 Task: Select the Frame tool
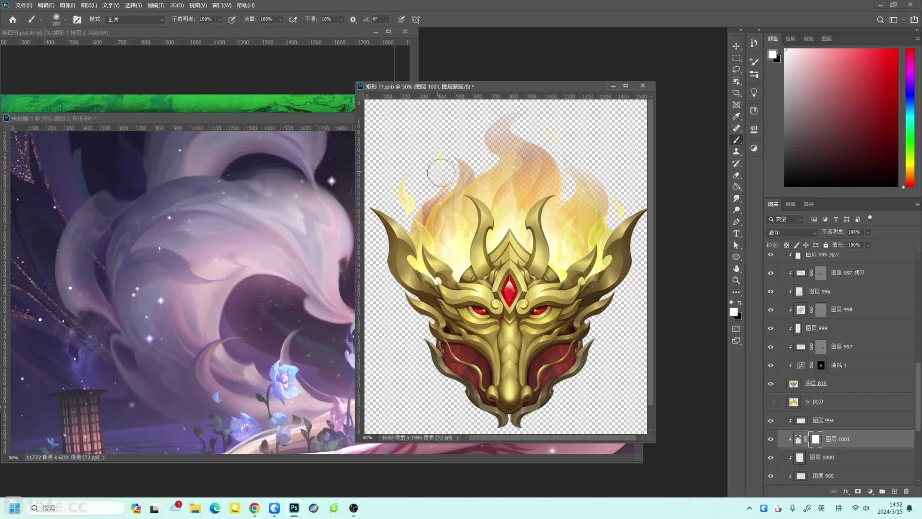pyautogui.click(x=736, y=105)
